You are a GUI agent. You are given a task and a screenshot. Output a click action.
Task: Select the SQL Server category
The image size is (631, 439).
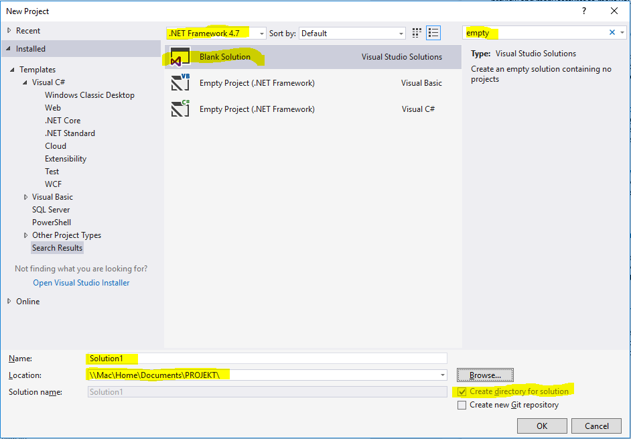click(51, 210)
